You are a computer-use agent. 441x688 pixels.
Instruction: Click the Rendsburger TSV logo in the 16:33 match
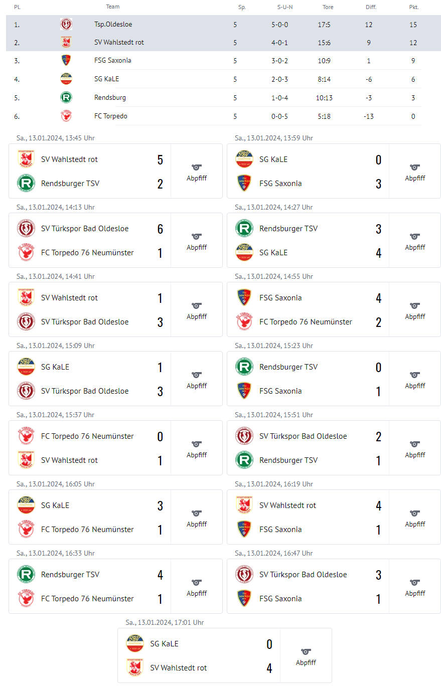[x=26, y=575]
